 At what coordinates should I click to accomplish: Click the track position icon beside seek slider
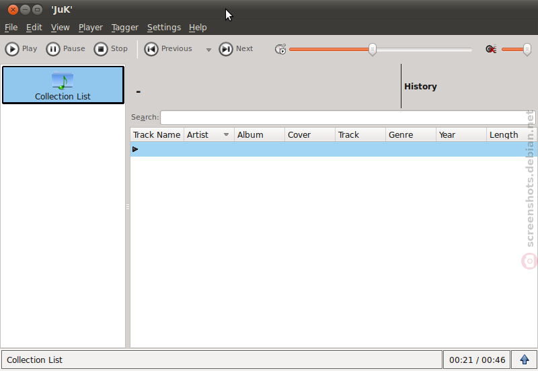click(x=280, y=49)
